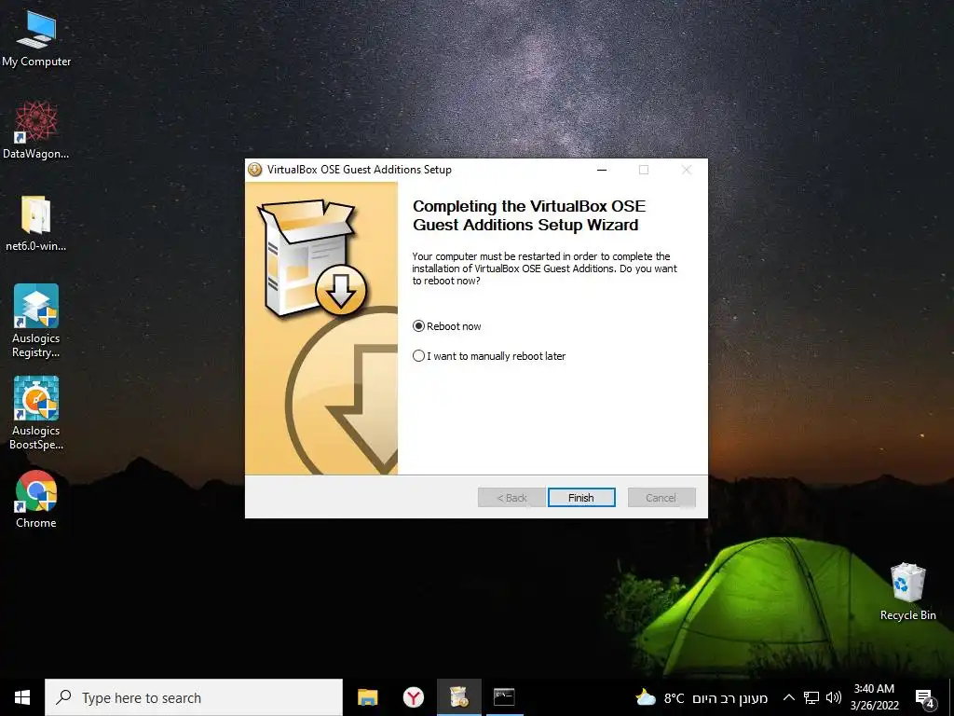Click the Completing the VirtualBox OSE heading
Viewport: 954px width, 716px height.
(x=529, y=215)
